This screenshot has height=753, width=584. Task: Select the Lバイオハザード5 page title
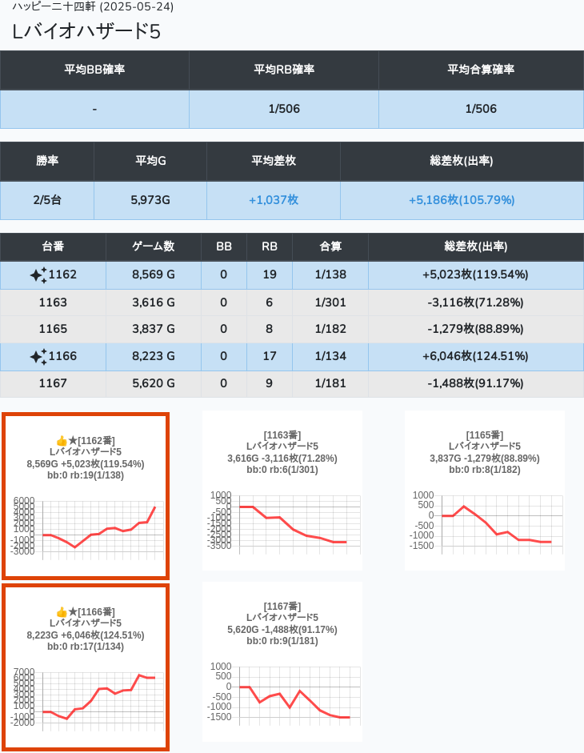(86, 32)
